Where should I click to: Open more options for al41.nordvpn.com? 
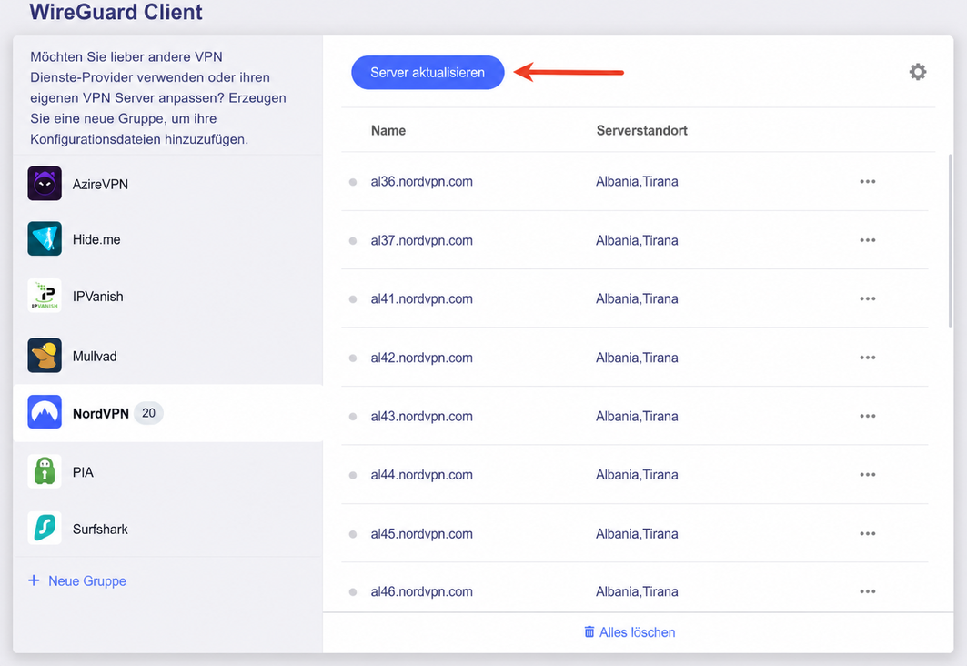pyautogui.click(x=868, y=298)
